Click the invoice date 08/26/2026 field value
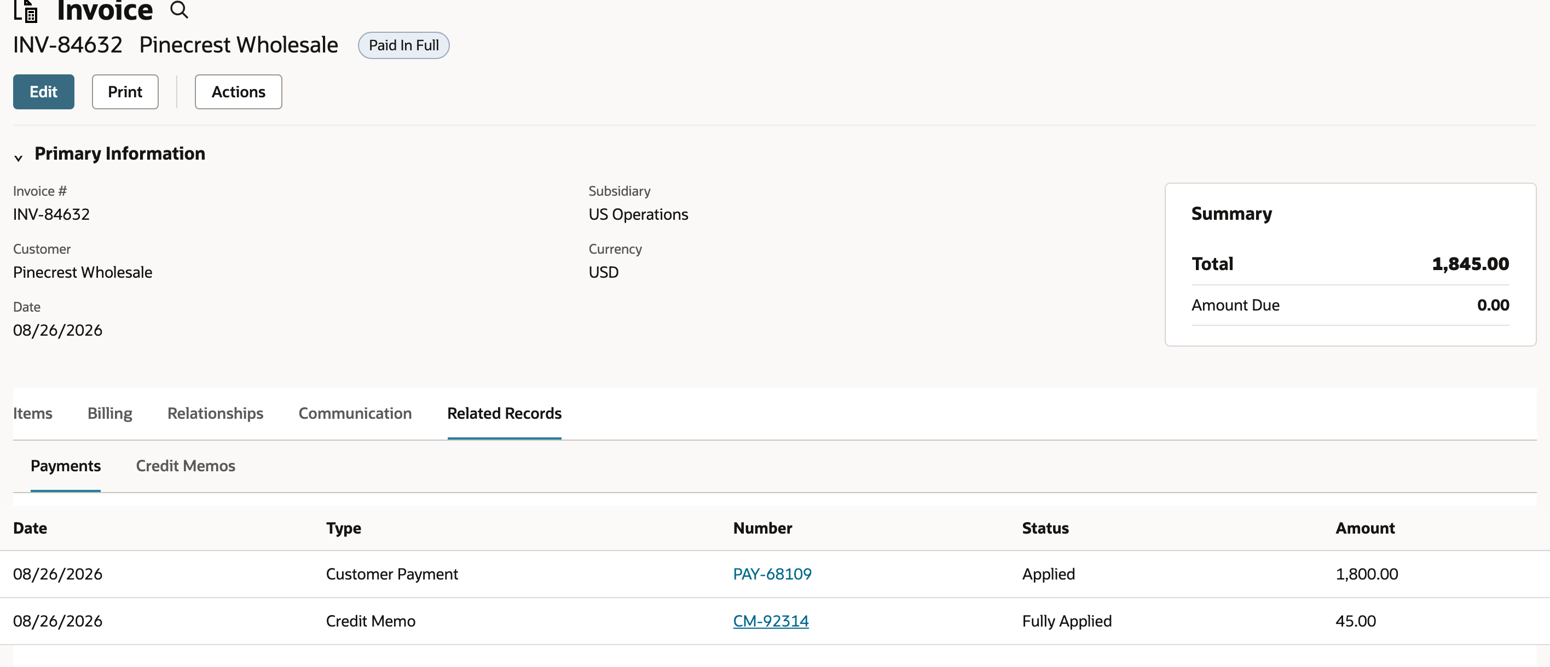This screenshot has width=1550, height=667. (58, 331)
